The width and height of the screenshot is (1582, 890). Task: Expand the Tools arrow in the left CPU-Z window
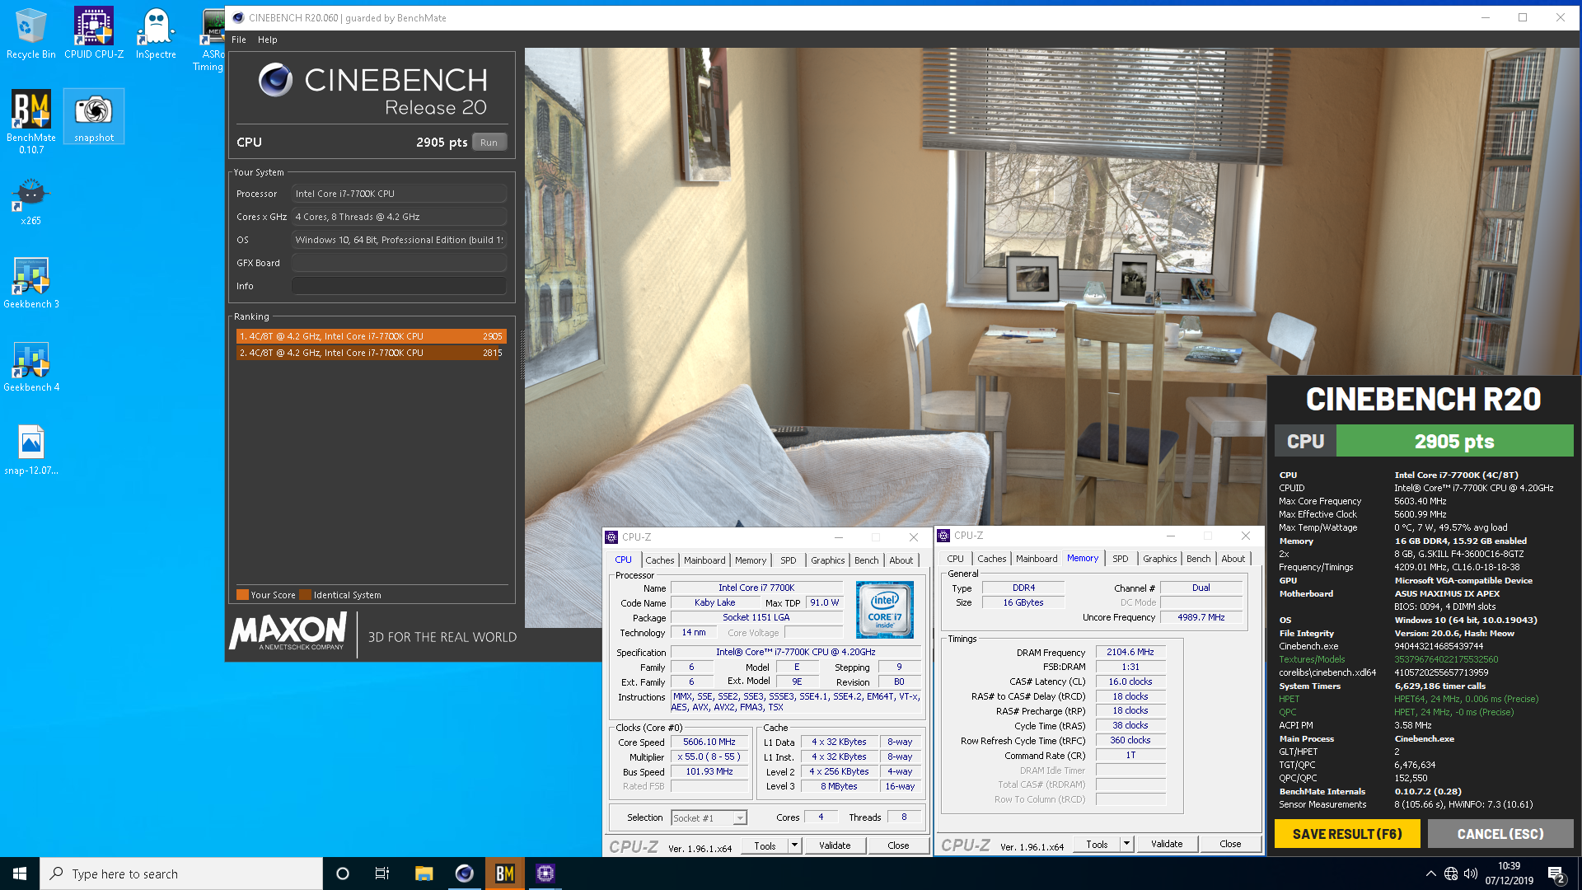(795, 846)
